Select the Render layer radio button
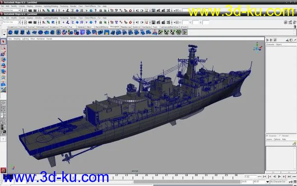 point(280,136)
